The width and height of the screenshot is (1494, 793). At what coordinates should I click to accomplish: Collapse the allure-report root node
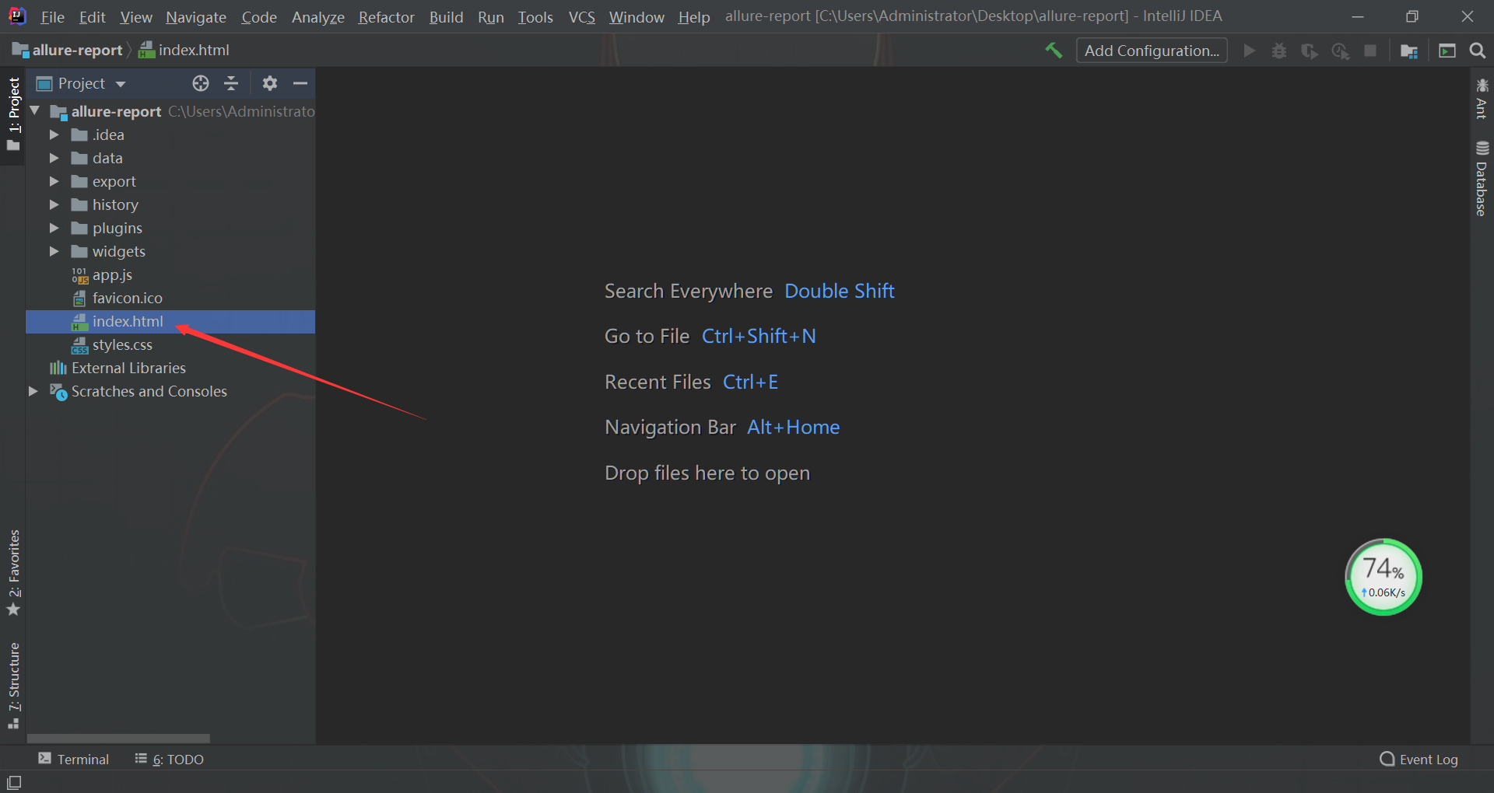[x=35, y=111]
